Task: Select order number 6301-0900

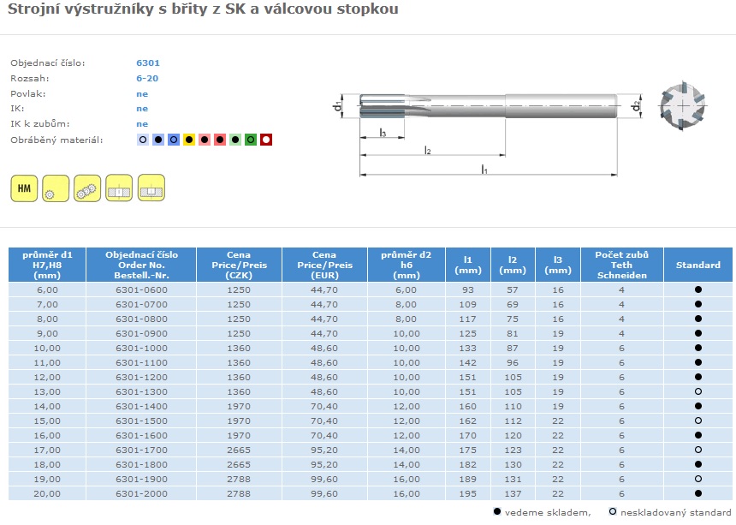Action: point(141,333)
